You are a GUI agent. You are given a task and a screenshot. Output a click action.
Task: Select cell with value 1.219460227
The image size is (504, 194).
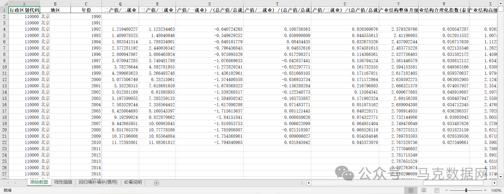(x=120, y=29)
